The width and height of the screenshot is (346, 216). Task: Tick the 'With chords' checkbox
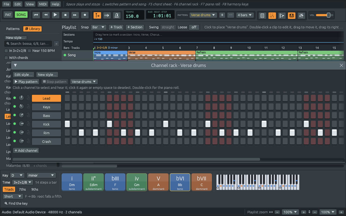pyautogui.click(x=6, y=58)
